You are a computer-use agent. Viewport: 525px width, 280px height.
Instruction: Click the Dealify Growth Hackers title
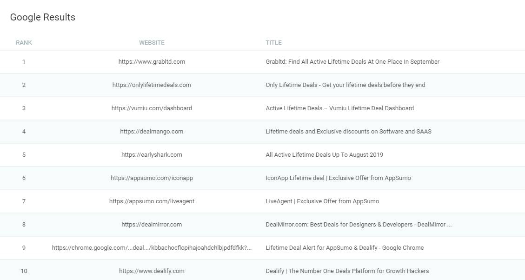coord(347,271)
